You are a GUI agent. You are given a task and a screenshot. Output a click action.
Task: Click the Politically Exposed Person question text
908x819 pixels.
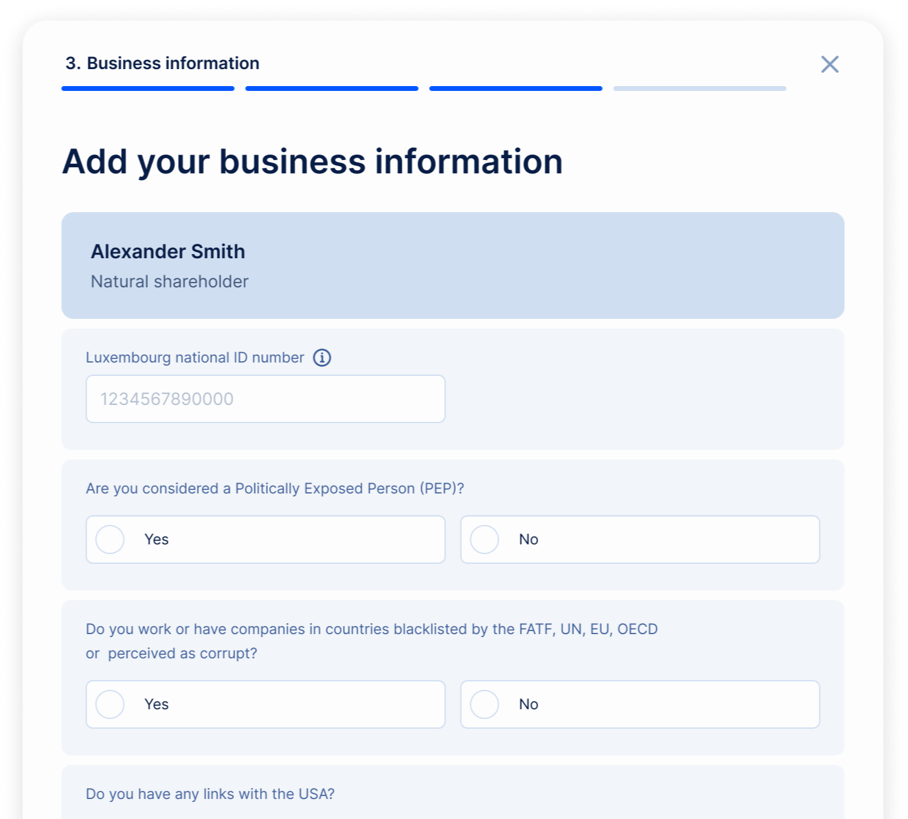coord(275,489)
